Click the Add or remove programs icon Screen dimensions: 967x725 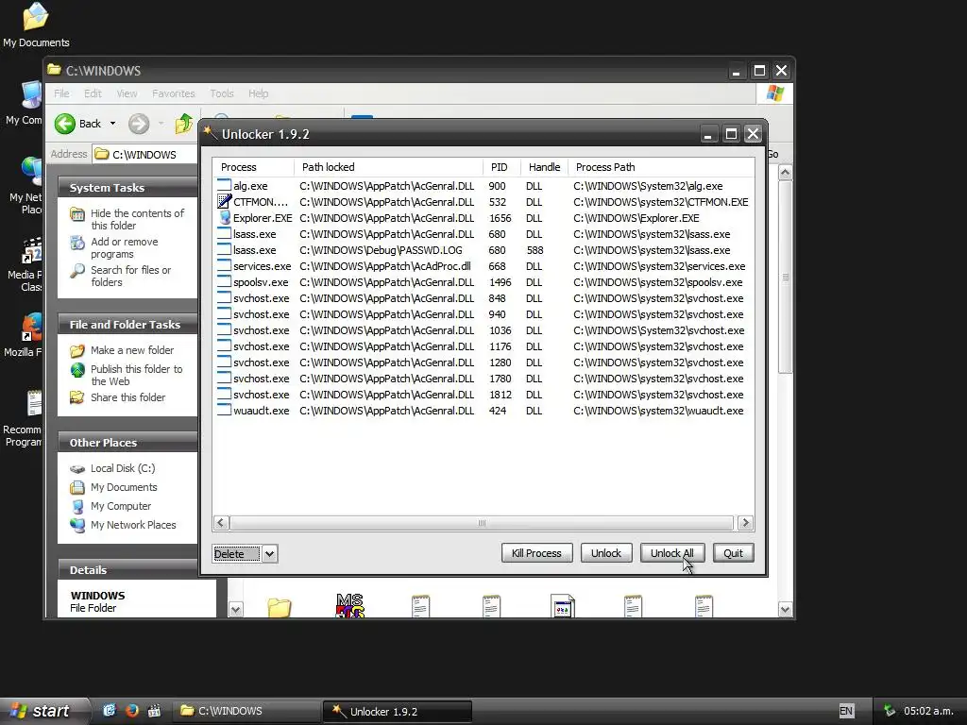(x=77, y=243)
